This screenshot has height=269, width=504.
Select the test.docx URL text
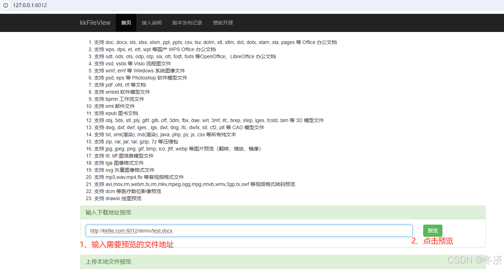click(131, 230)
